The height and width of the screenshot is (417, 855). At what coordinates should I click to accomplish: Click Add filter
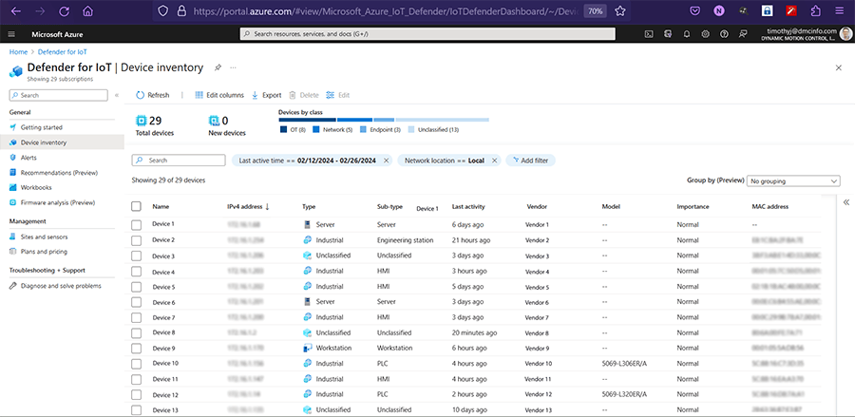click(x=530, y=161)
